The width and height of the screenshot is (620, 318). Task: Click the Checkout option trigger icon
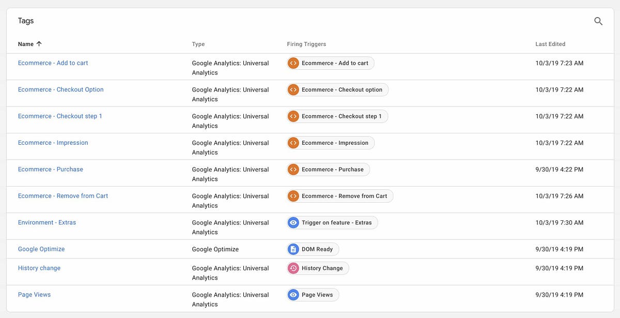(293, 89)
